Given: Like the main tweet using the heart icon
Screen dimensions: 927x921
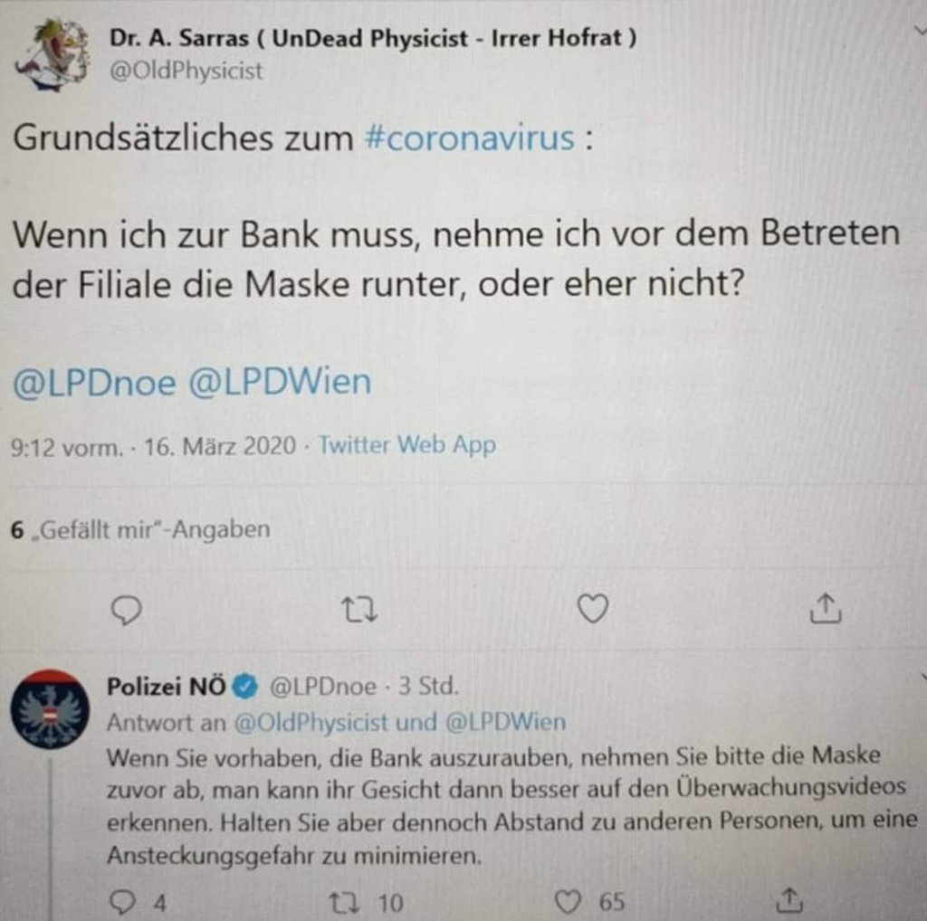Looking at the screenshot, I should tap(592, 611).
